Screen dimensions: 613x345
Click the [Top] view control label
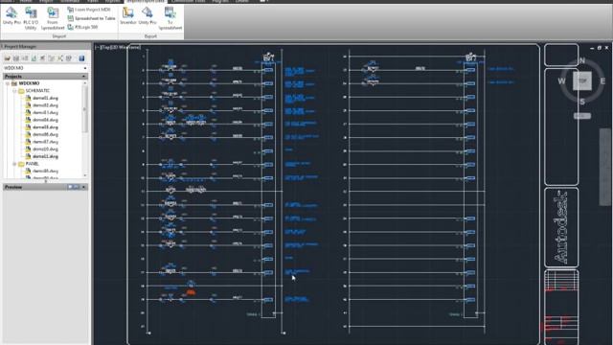coord(104,47)
